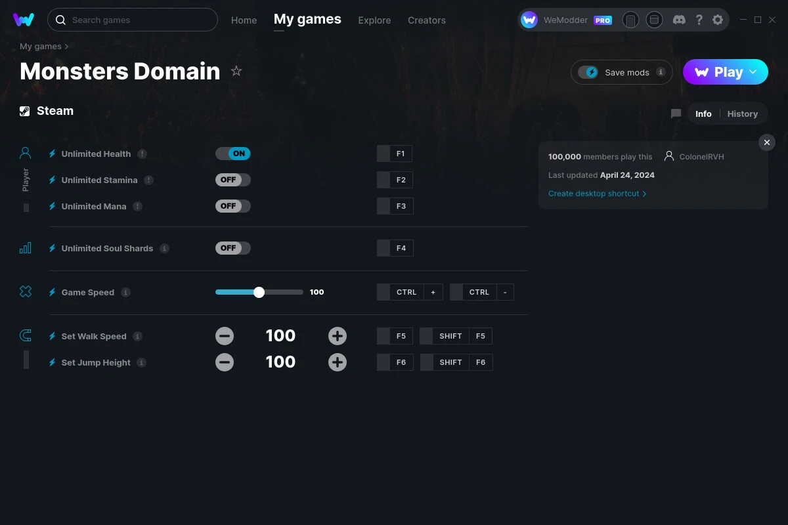Open the feedback chat bubble near the Info tab
The height and width of the screenshot is (525, 788).
point(675,114)
